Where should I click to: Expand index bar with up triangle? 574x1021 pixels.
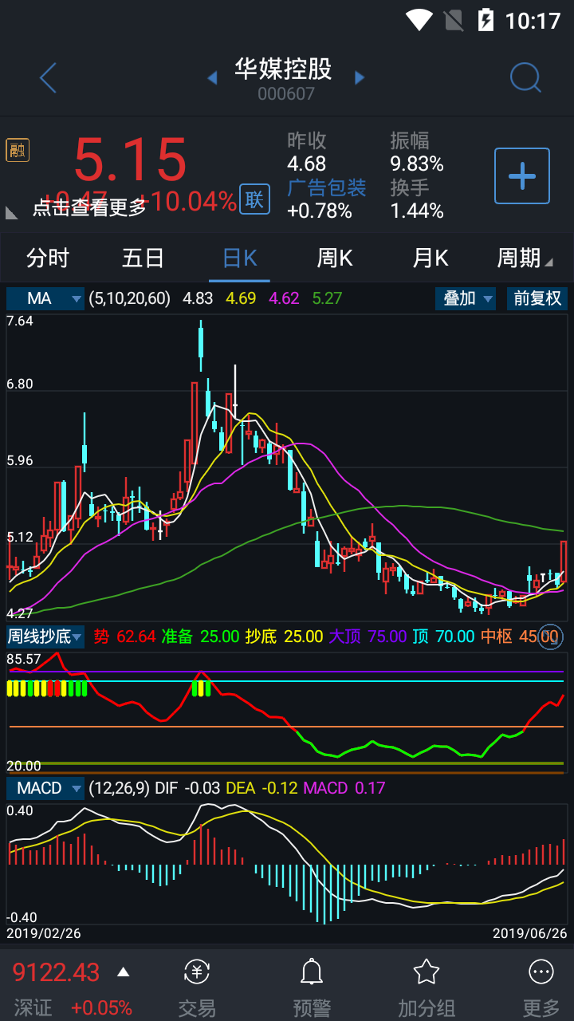[x=124, y=972]
